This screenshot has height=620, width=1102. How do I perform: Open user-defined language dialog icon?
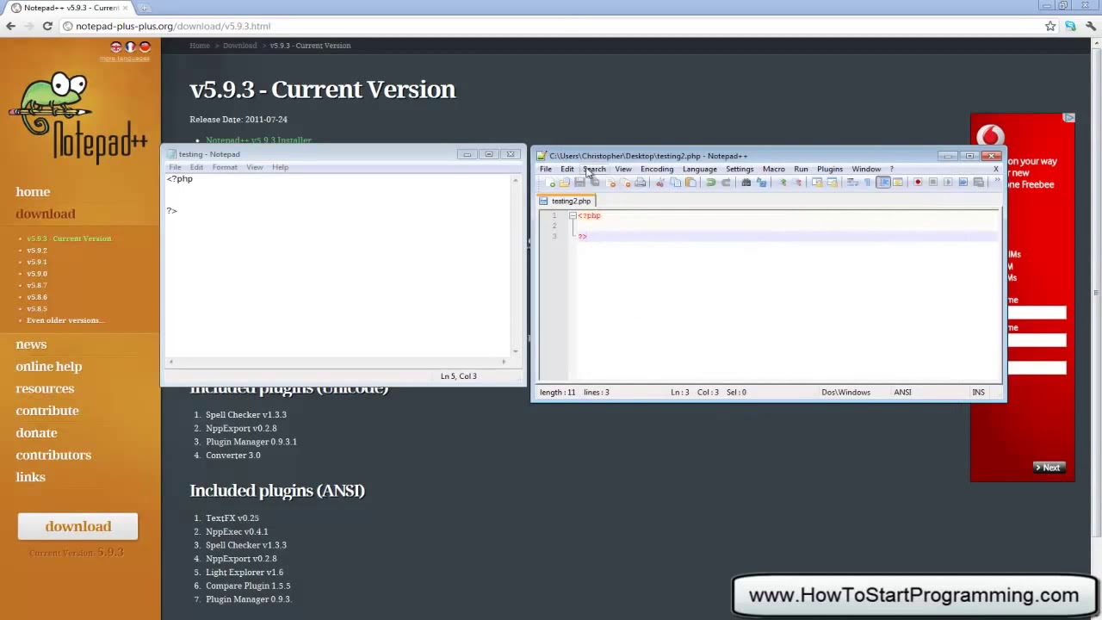point(898,183)
